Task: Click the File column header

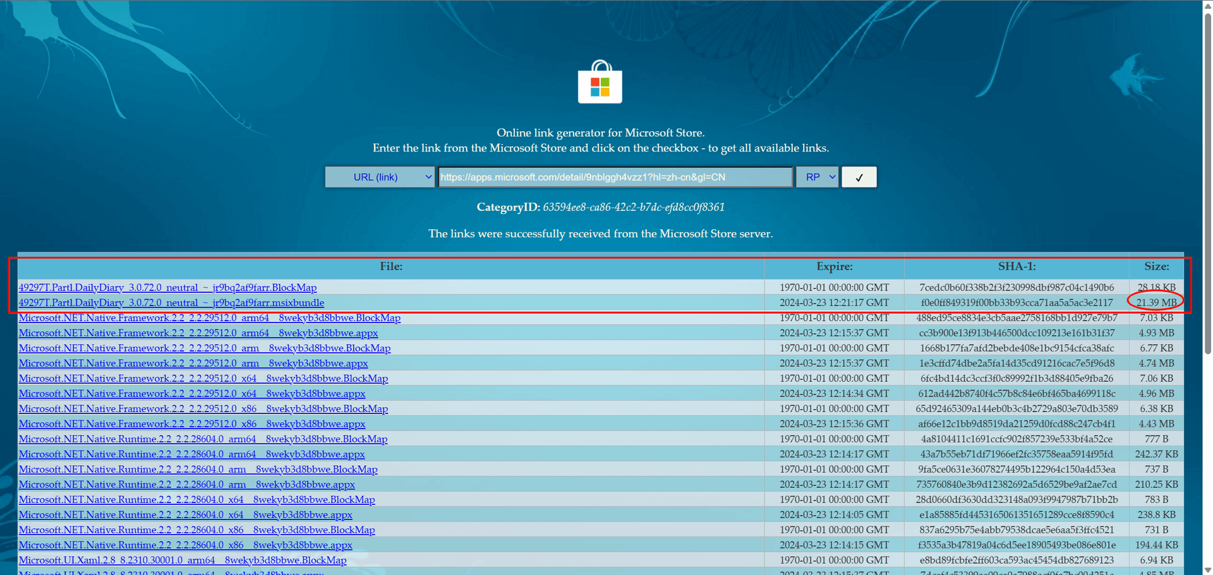Action: [x=391, y=266]
